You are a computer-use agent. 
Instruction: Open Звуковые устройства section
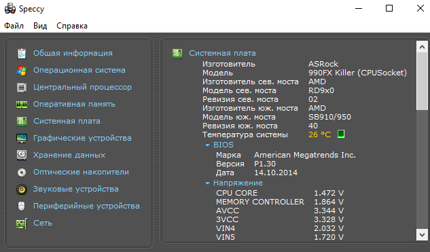click(x=75, y=190)
